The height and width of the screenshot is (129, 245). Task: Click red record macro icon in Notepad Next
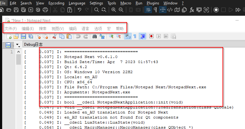tap(151, 36)
